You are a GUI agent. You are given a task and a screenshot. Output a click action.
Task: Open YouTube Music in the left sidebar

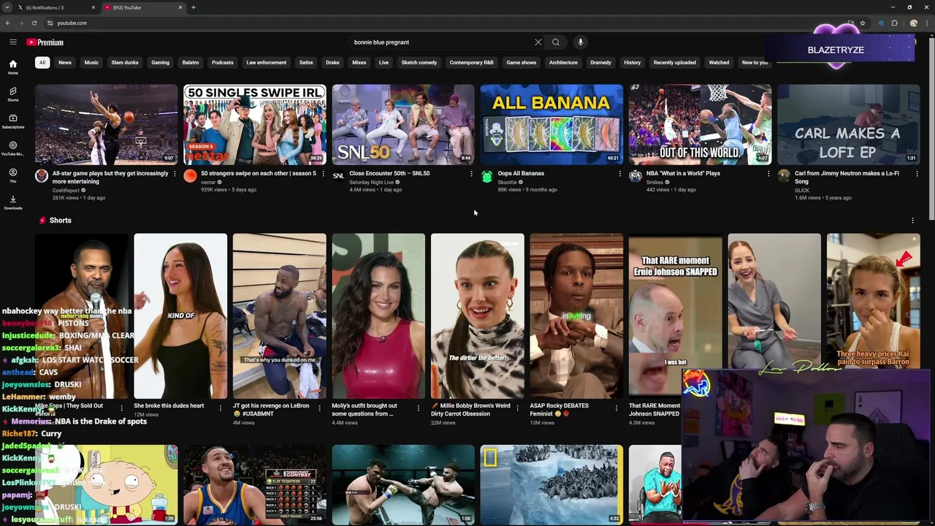click(12, 148)
